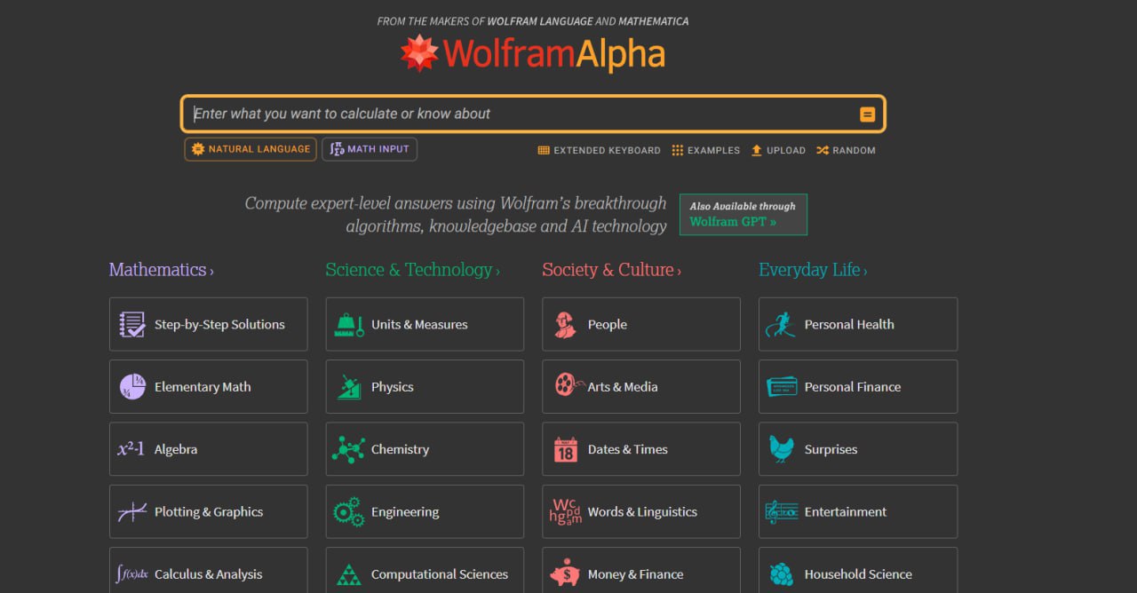1137x593 pixels.
Task: Select the Upload option
Action: pyautogui.click(x=778, y=151)
